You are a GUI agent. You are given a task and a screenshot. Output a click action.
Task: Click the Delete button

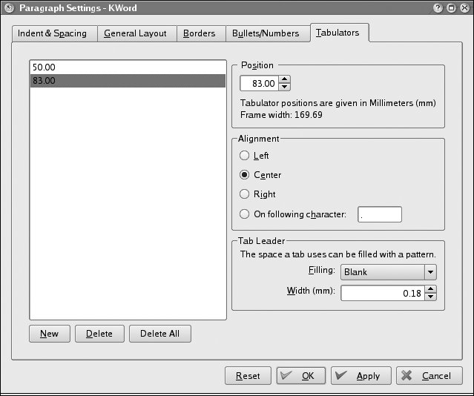pos(99,334)
